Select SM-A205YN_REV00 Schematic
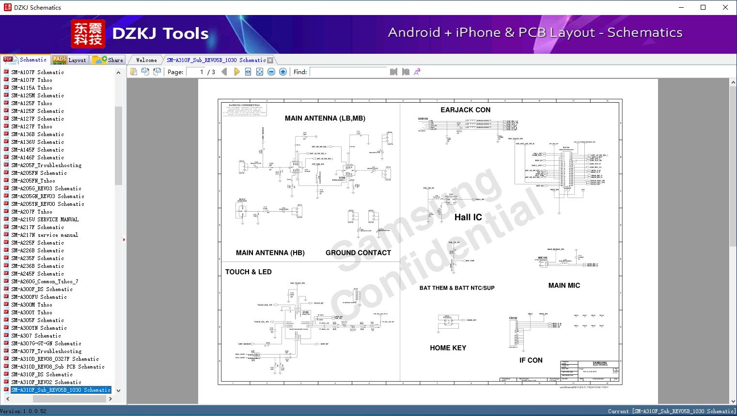 tap(48, 204)
